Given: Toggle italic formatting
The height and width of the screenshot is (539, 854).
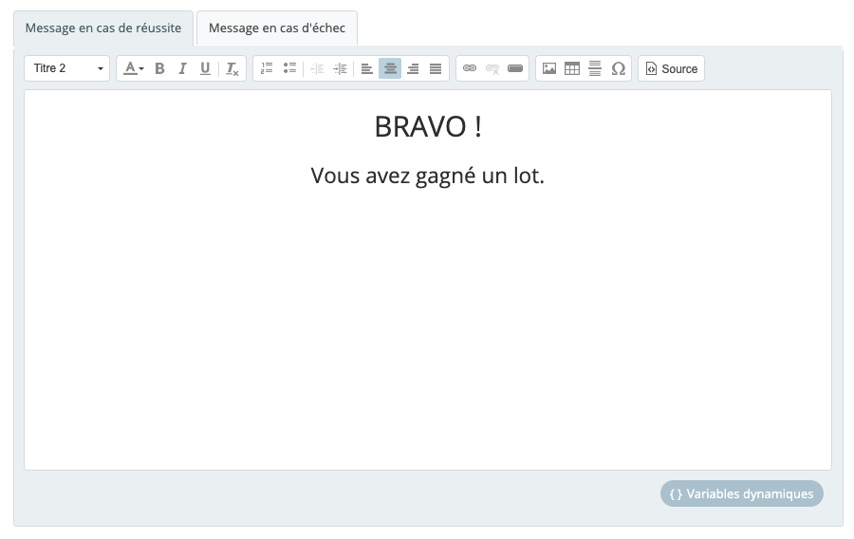Looking at the screenshot, I should (182, 68).
